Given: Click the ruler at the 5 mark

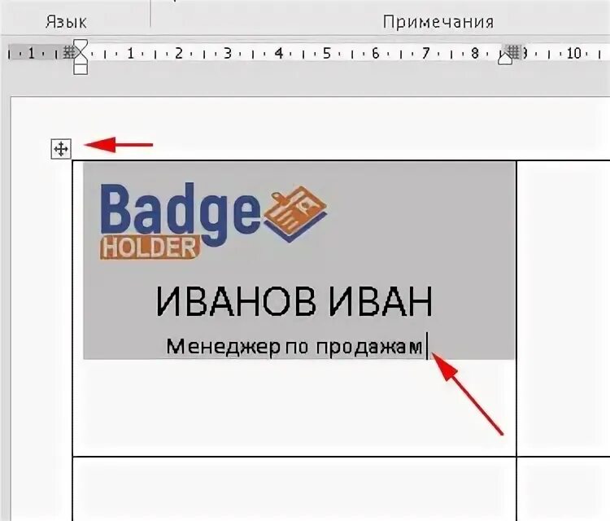Looking at the screenshot, I should (x=327, y=53).
